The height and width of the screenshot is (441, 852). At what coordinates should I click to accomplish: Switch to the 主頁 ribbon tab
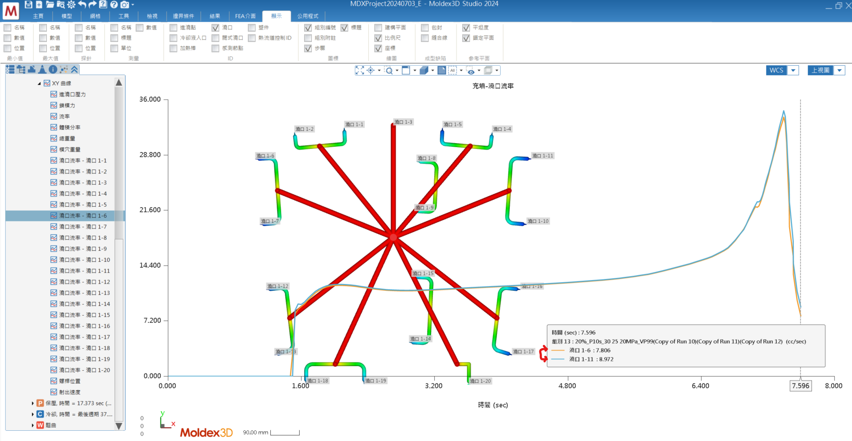tap(38, 16)
